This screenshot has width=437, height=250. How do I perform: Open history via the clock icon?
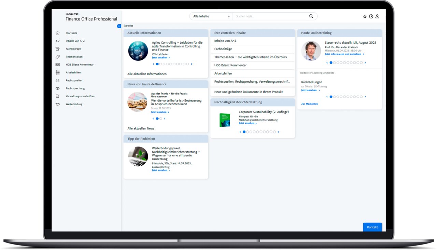coord(371,16)
